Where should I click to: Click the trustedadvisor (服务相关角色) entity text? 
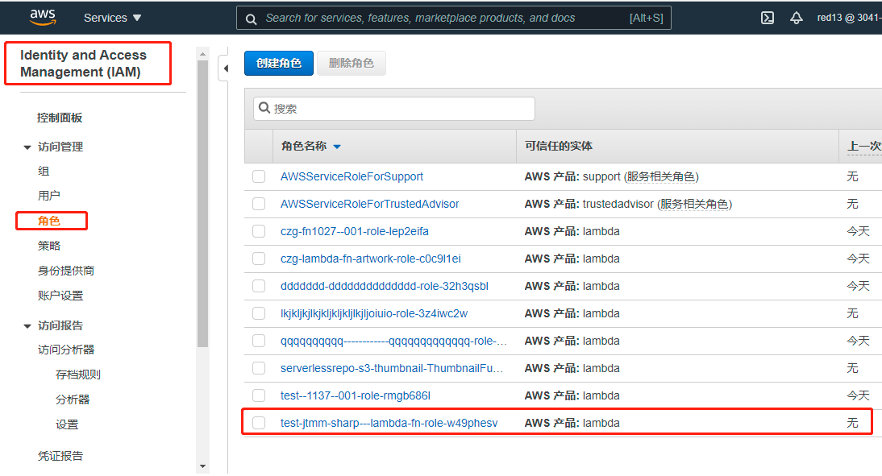(x=657, y=204)
